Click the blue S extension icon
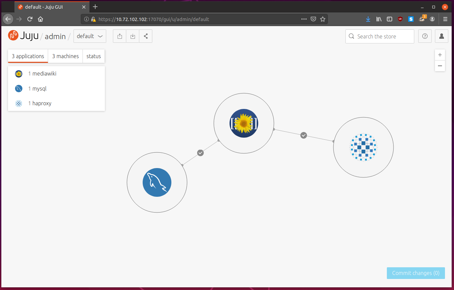This screenshot has height=290, width=454. click(411, 19)
